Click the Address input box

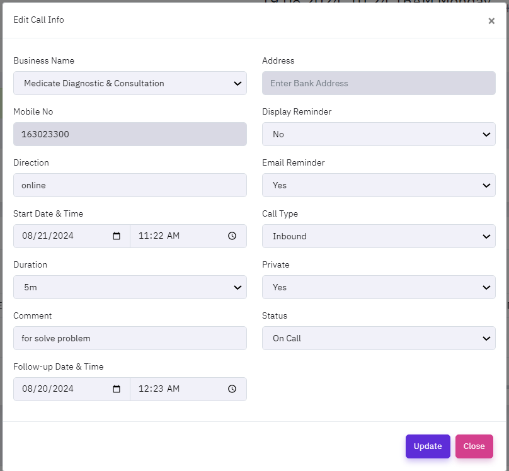(379, 83)
